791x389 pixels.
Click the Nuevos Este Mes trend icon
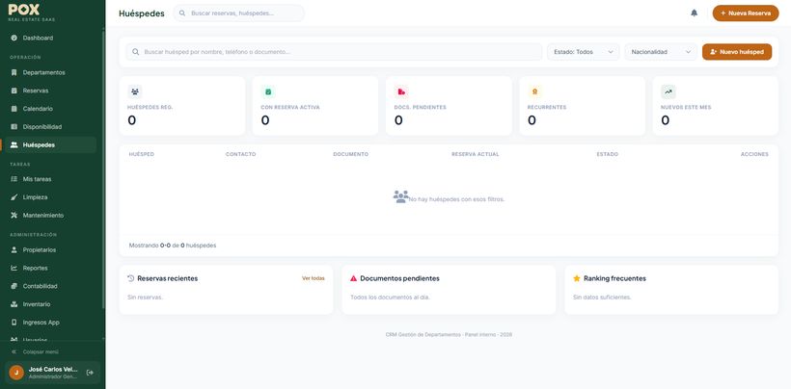pyautogui.click(x=668, y=91)
